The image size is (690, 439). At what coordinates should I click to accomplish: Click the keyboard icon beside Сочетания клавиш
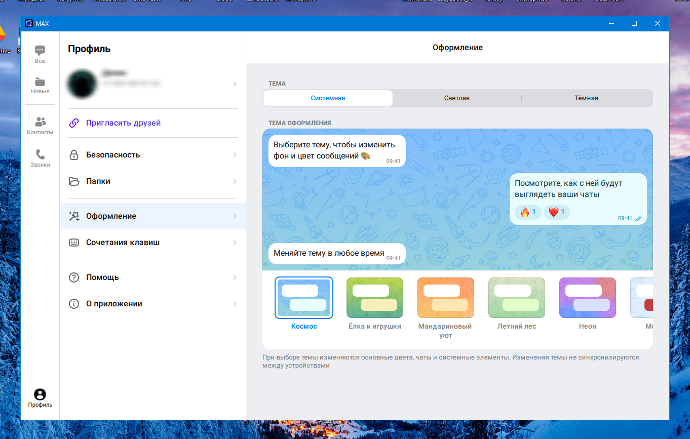pos(74,243)
